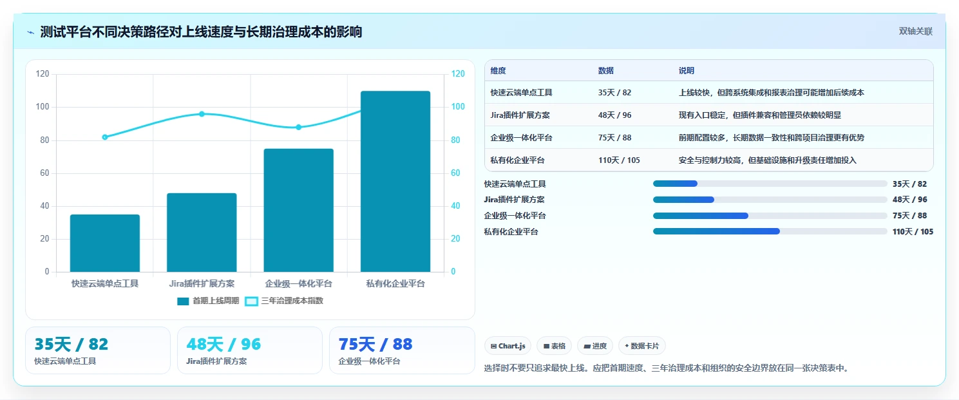Viewport: 959px width, 400px height.
Task: Click table cell 企业级一体化平台
Action: click(521, 138)
